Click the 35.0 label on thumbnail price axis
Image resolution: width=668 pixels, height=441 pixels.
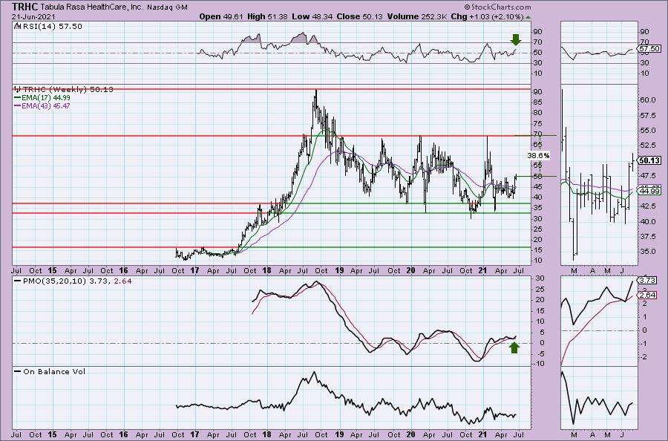647,252
